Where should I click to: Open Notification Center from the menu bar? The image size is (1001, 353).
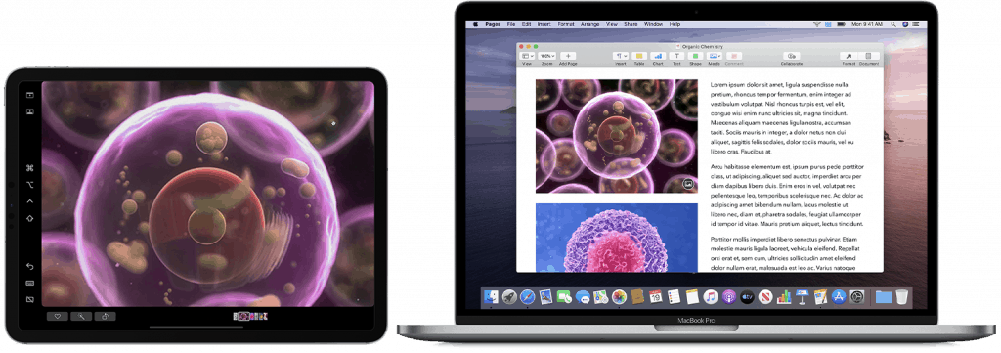click(x=915, y=24)
